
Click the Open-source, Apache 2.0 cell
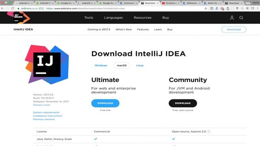(189, 131)
